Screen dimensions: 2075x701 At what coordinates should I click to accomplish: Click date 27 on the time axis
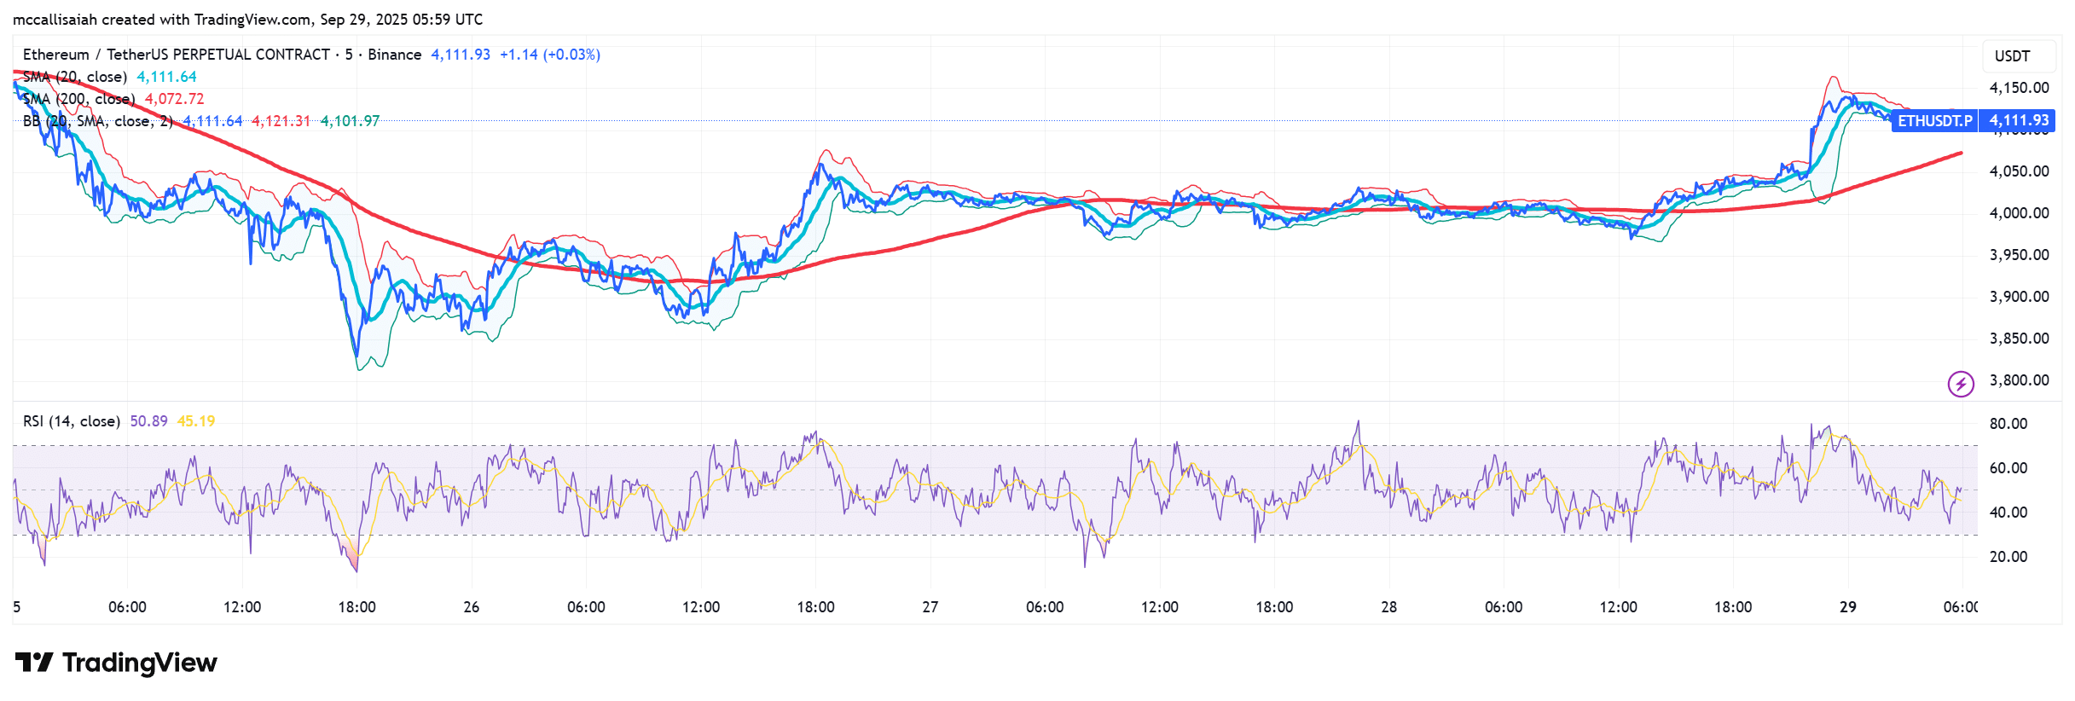coord(930,607)
